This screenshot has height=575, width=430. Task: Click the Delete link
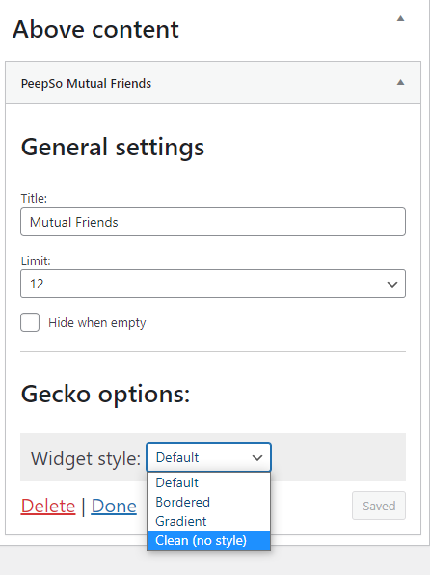pyautogui.click(x=48, y=507)
